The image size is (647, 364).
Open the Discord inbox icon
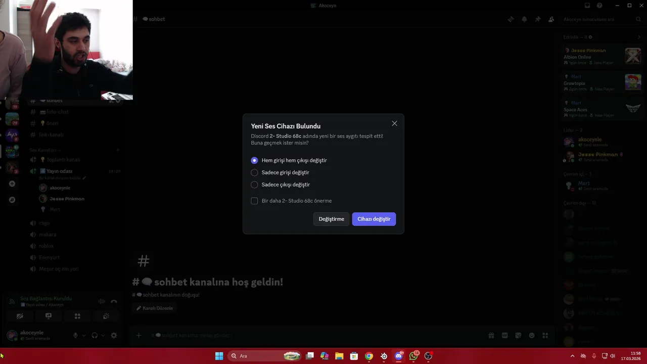point(587,6)
